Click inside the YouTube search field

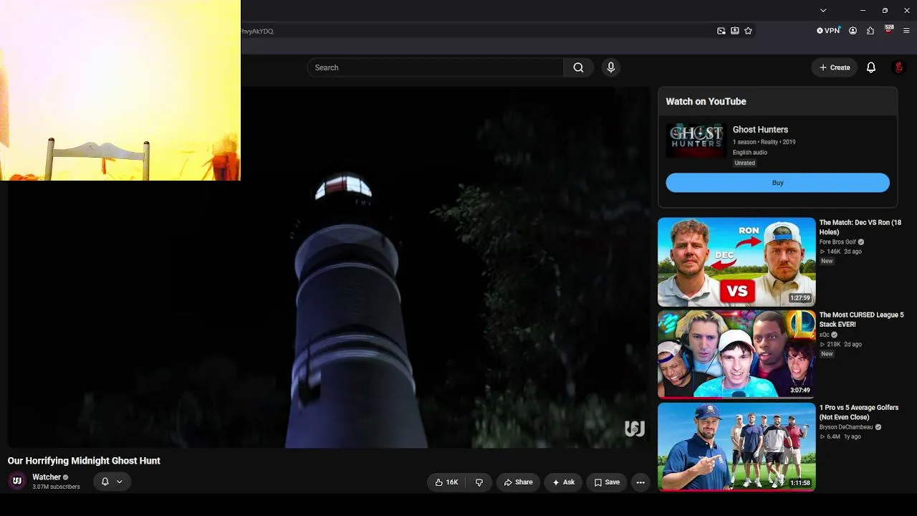[436, 67]
